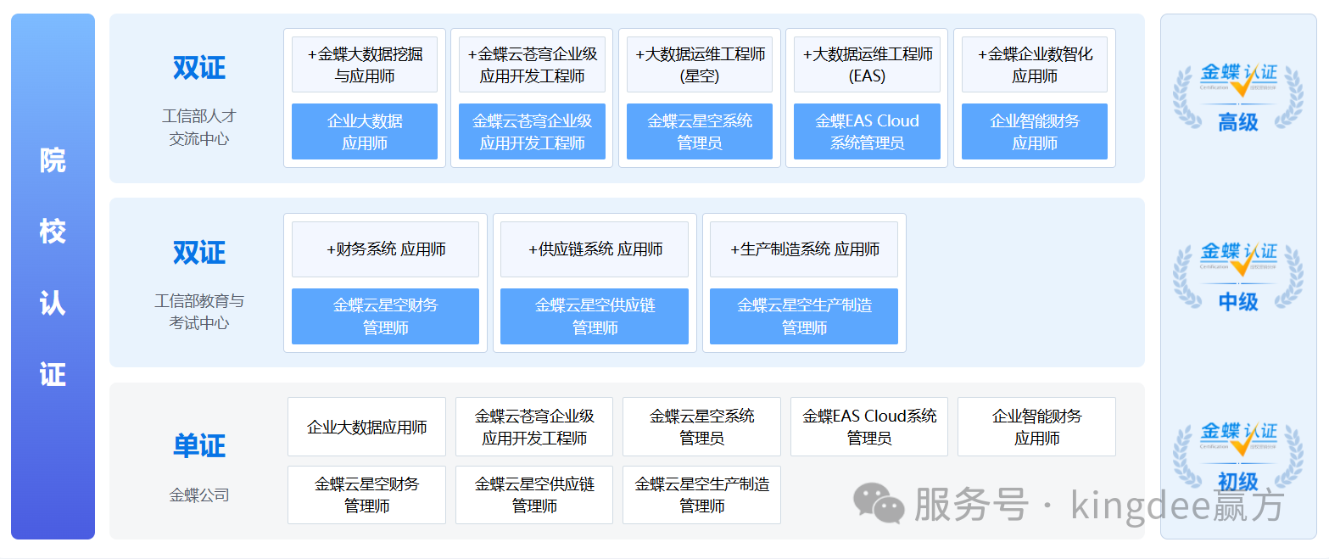Click the 单证 heading
The width and height of the screenshot is (1329, 559).
click(199, 445)
